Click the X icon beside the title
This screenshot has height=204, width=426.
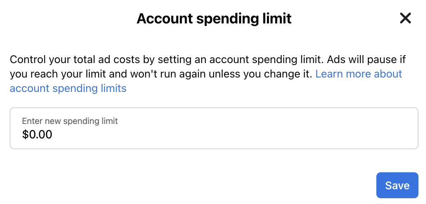pos(405,18)
